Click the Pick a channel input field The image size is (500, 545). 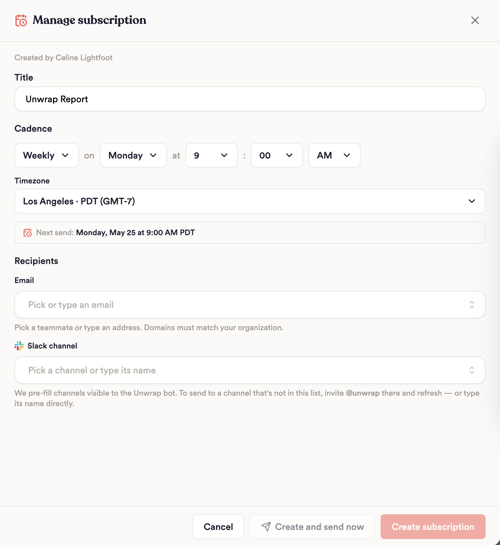(250, 370)
